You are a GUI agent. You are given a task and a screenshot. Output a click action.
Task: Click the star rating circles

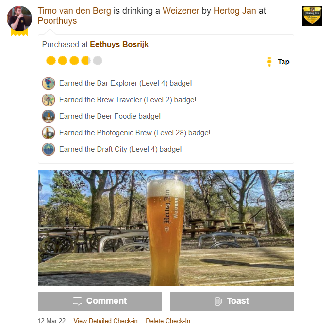74,61
